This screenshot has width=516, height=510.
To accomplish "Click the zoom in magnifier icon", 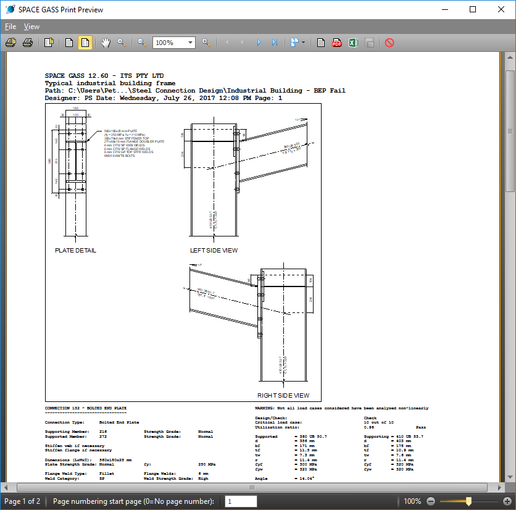I will (x=206, y=43).
